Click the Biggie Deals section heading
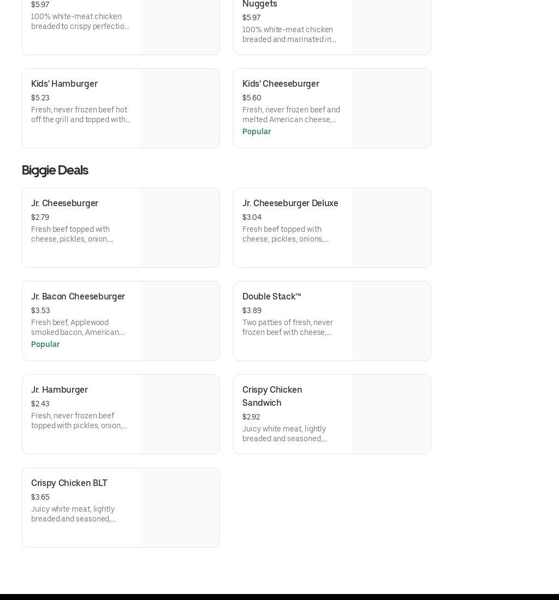Screen dimensions: 559x600 pyautogui.click(x=55, y=170)
